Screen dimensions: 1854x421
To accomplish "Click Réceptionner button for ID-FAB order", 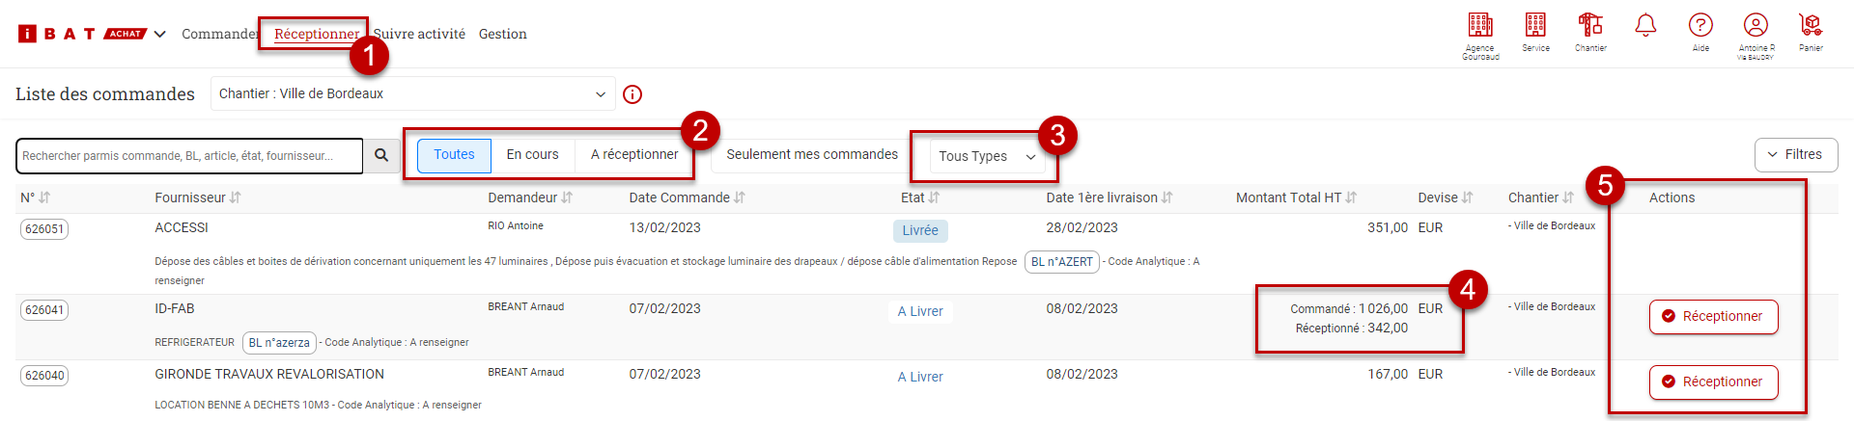I will [1713, 317].
